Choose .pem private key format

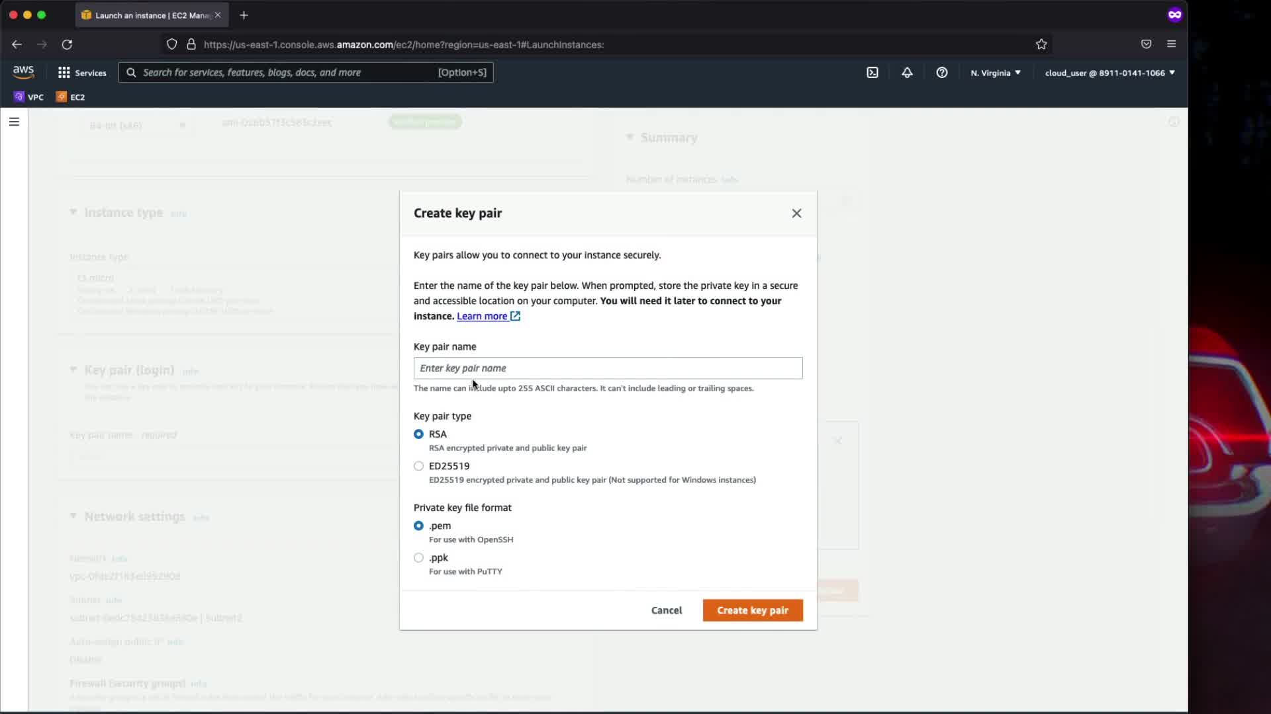pos(418,526)
